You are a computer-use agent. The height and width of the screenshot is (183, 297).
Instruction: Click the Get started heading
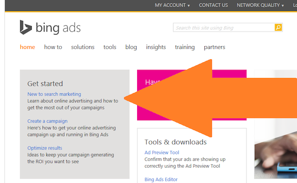(x=45, y=83)
